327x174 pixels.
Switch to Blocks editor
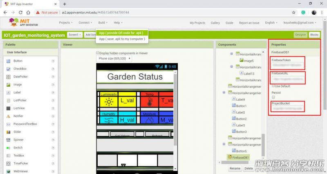click(x=314, y=35)
